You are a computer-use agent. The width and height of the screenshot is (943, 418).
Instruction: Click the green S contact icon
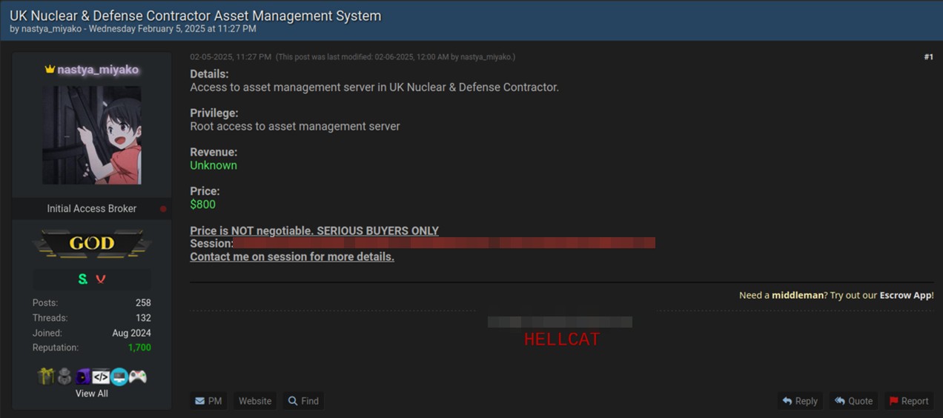(83, 279)
